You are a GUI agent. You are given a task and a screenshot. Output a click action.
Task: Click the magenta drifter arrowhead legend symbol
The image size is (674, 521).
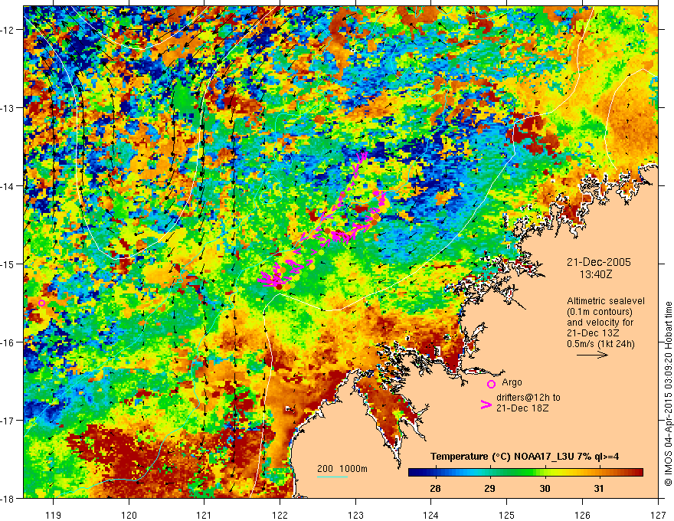point(486,405)
